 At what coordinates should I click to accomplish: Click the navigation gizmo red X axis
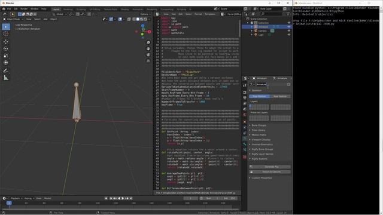click(149, 32)
